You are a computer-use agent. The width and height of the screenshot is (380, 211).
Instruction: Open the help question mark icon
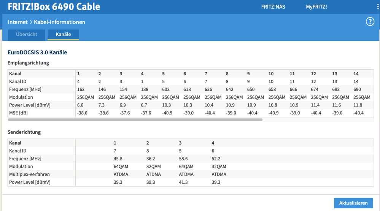(x=370, y=22)
